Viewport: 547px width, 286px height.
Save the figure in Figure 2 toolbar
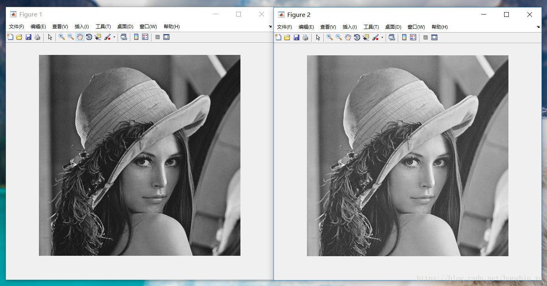coord(296,37)
